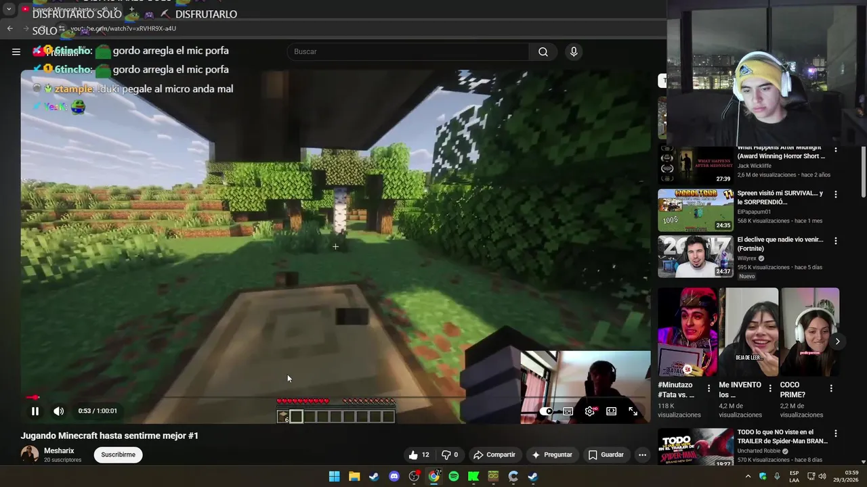Go back with the browser arrow

click(9, 28)
